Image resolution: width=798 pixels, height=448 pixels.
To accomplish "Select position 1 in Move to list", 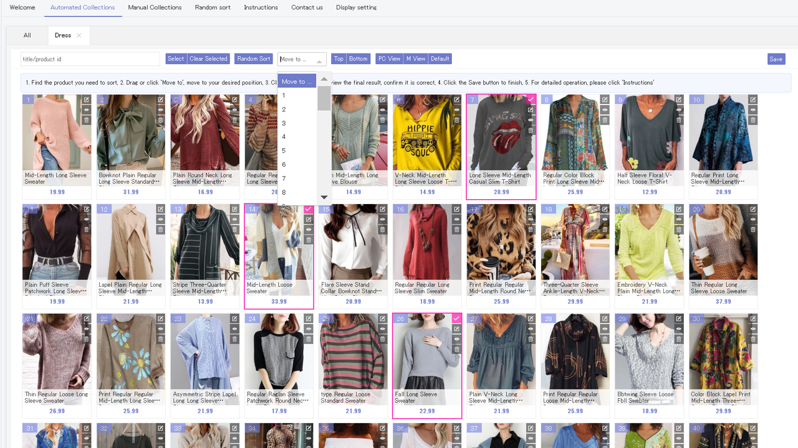I will click(x=297, y=95).
